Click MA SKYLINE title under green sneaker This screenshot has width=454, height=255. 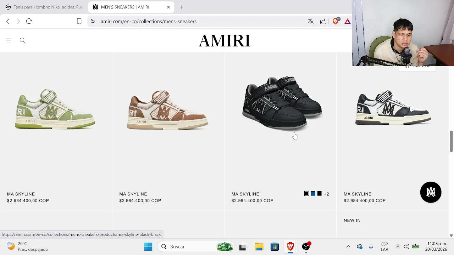pyautogui.click(x=21, y=194)
